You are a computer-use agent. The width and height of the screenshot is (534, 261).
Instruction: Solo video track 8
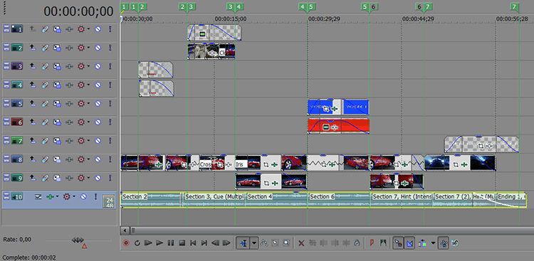click(x=110, y=159)
